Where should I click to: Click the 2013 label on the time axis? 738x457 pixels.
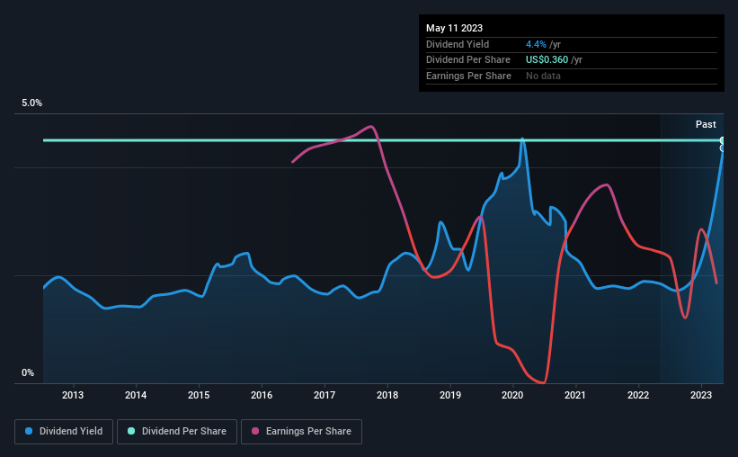73,395
